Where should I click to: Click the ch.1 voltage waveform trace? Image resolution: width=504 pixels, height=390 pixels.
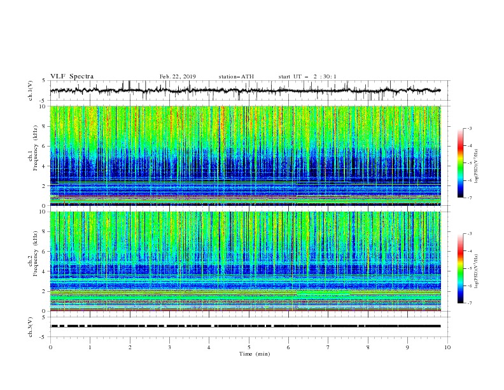pos(245,90)
